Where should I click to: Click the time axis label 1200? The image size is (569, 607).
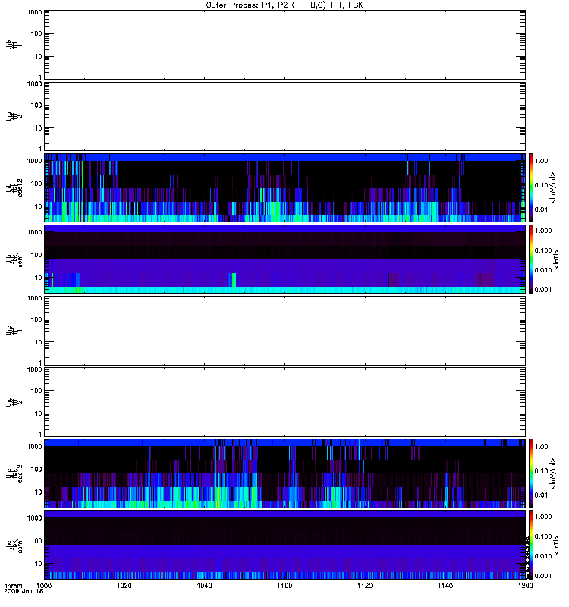tap(525, 586)
